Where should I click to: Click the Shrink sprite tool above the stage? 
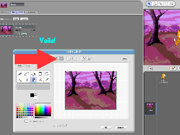[172, 4]
